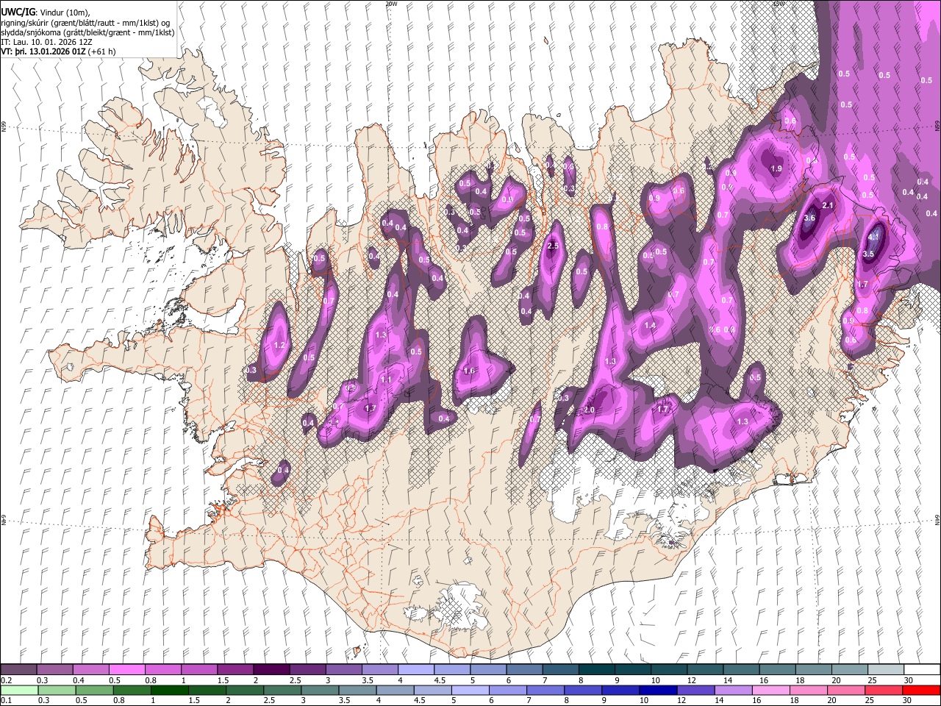
Task: Select the darkest purple 2 snow legend swatch
Action: 271,669
